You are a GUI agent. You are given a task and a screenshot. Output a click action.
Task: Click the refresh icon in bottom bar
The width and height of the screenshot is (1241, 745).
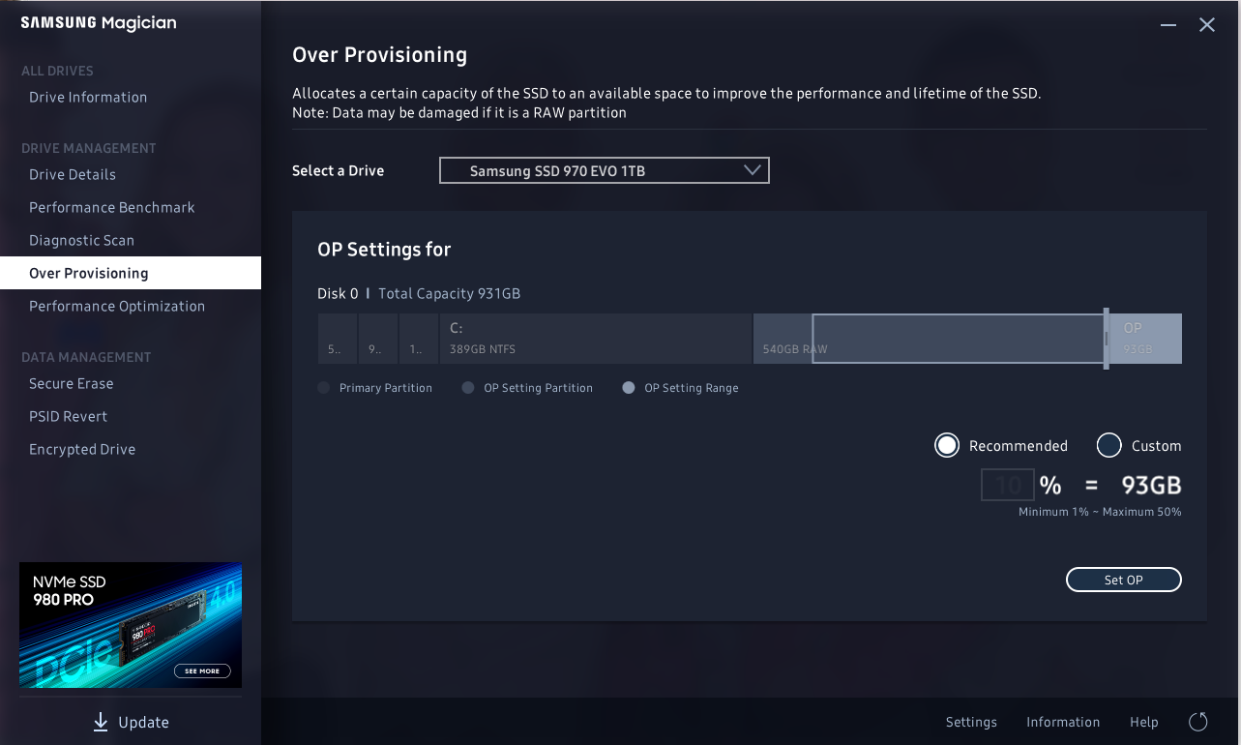(x=1198, y=722)
